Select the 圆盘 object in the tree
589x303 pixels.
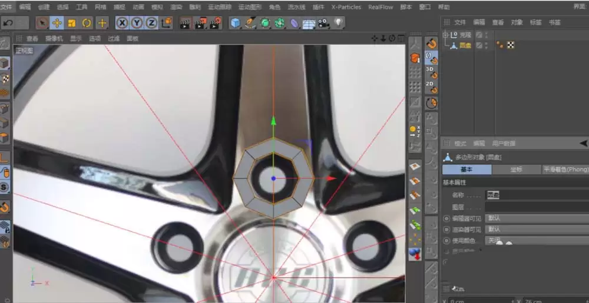click(x=465, y=45)
